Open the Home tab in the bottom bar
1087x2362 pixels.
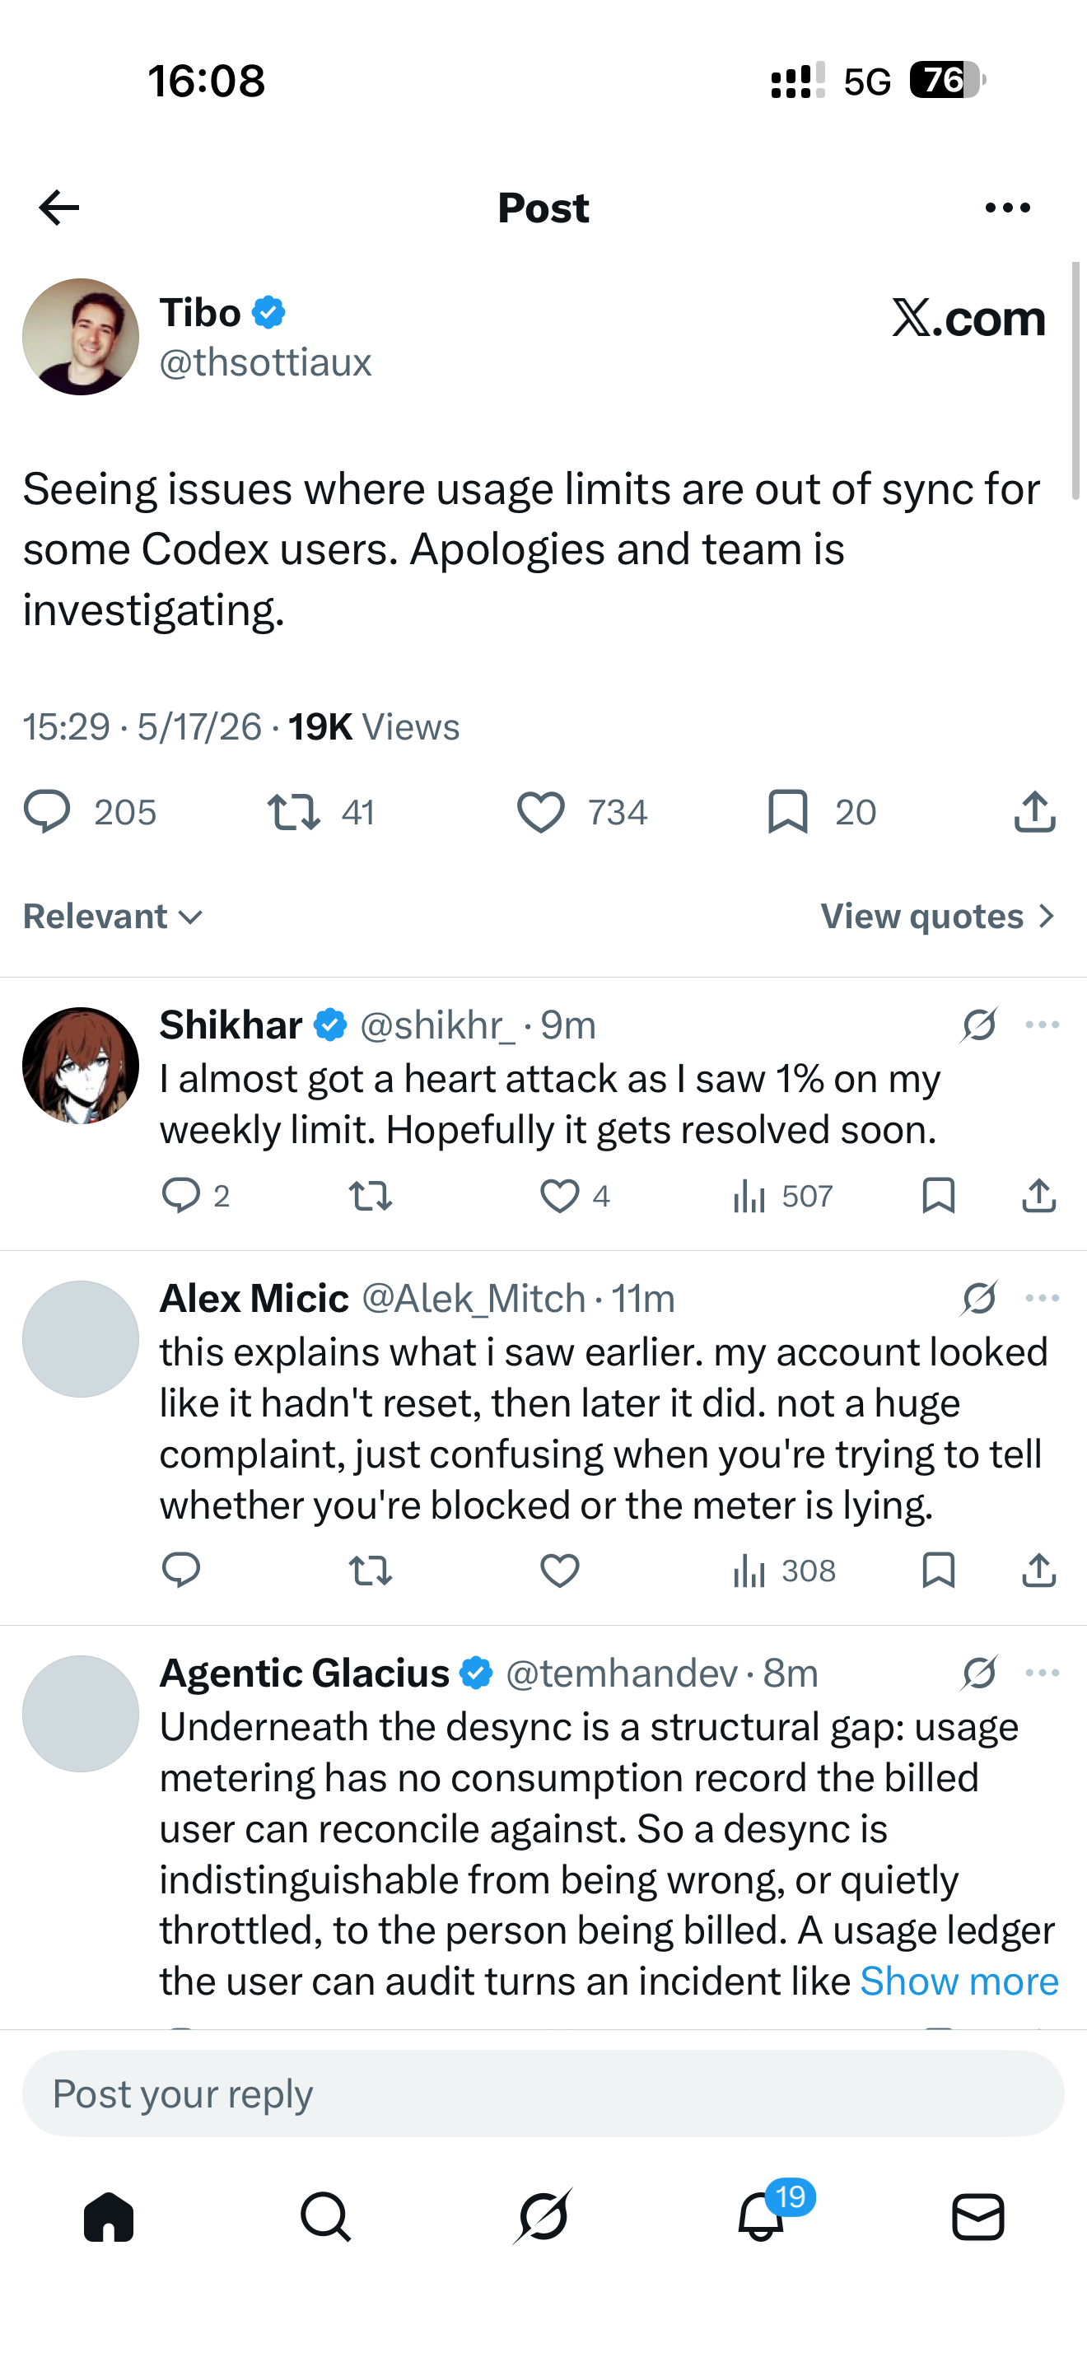click(x=109, y=2217)
